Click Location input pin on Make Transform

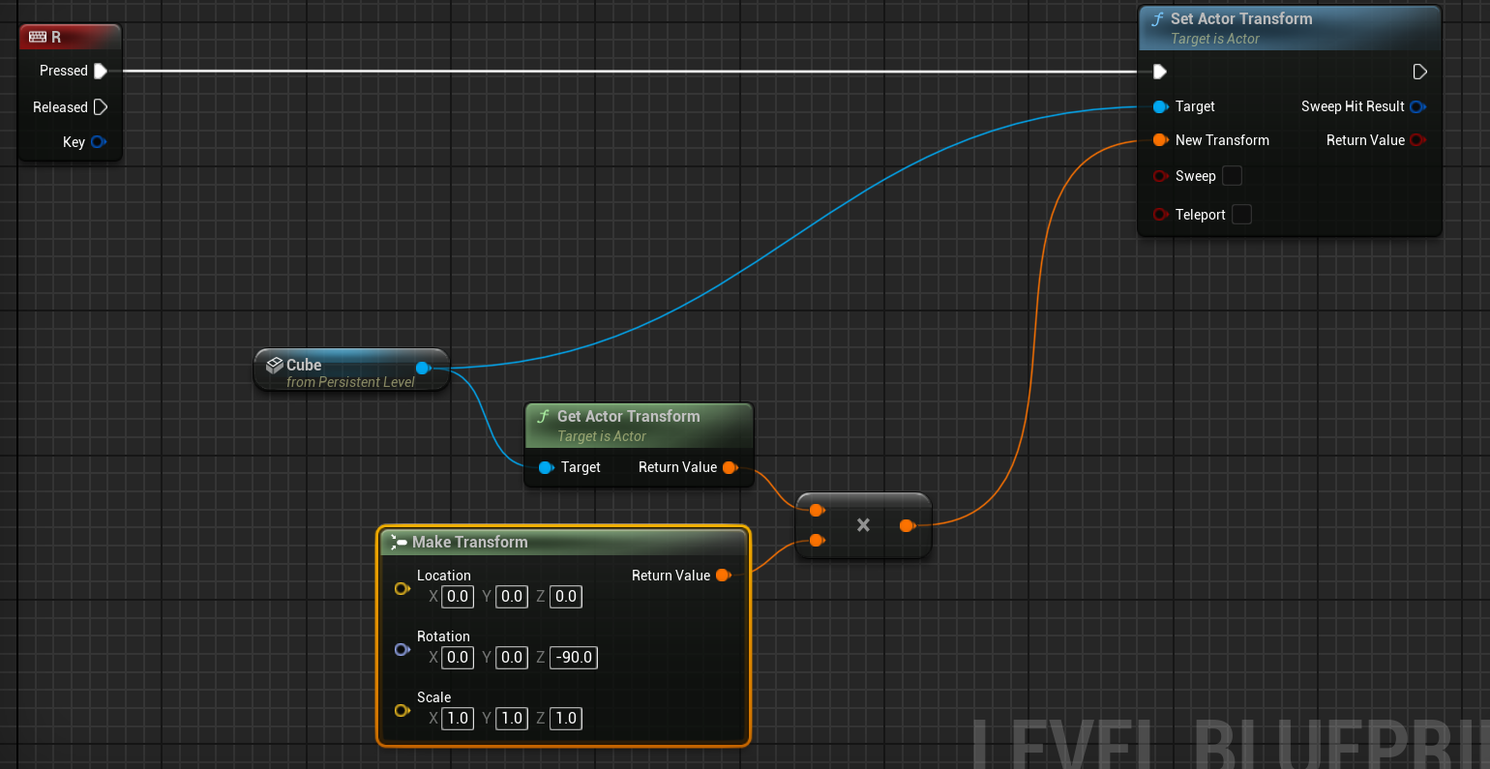402,588
